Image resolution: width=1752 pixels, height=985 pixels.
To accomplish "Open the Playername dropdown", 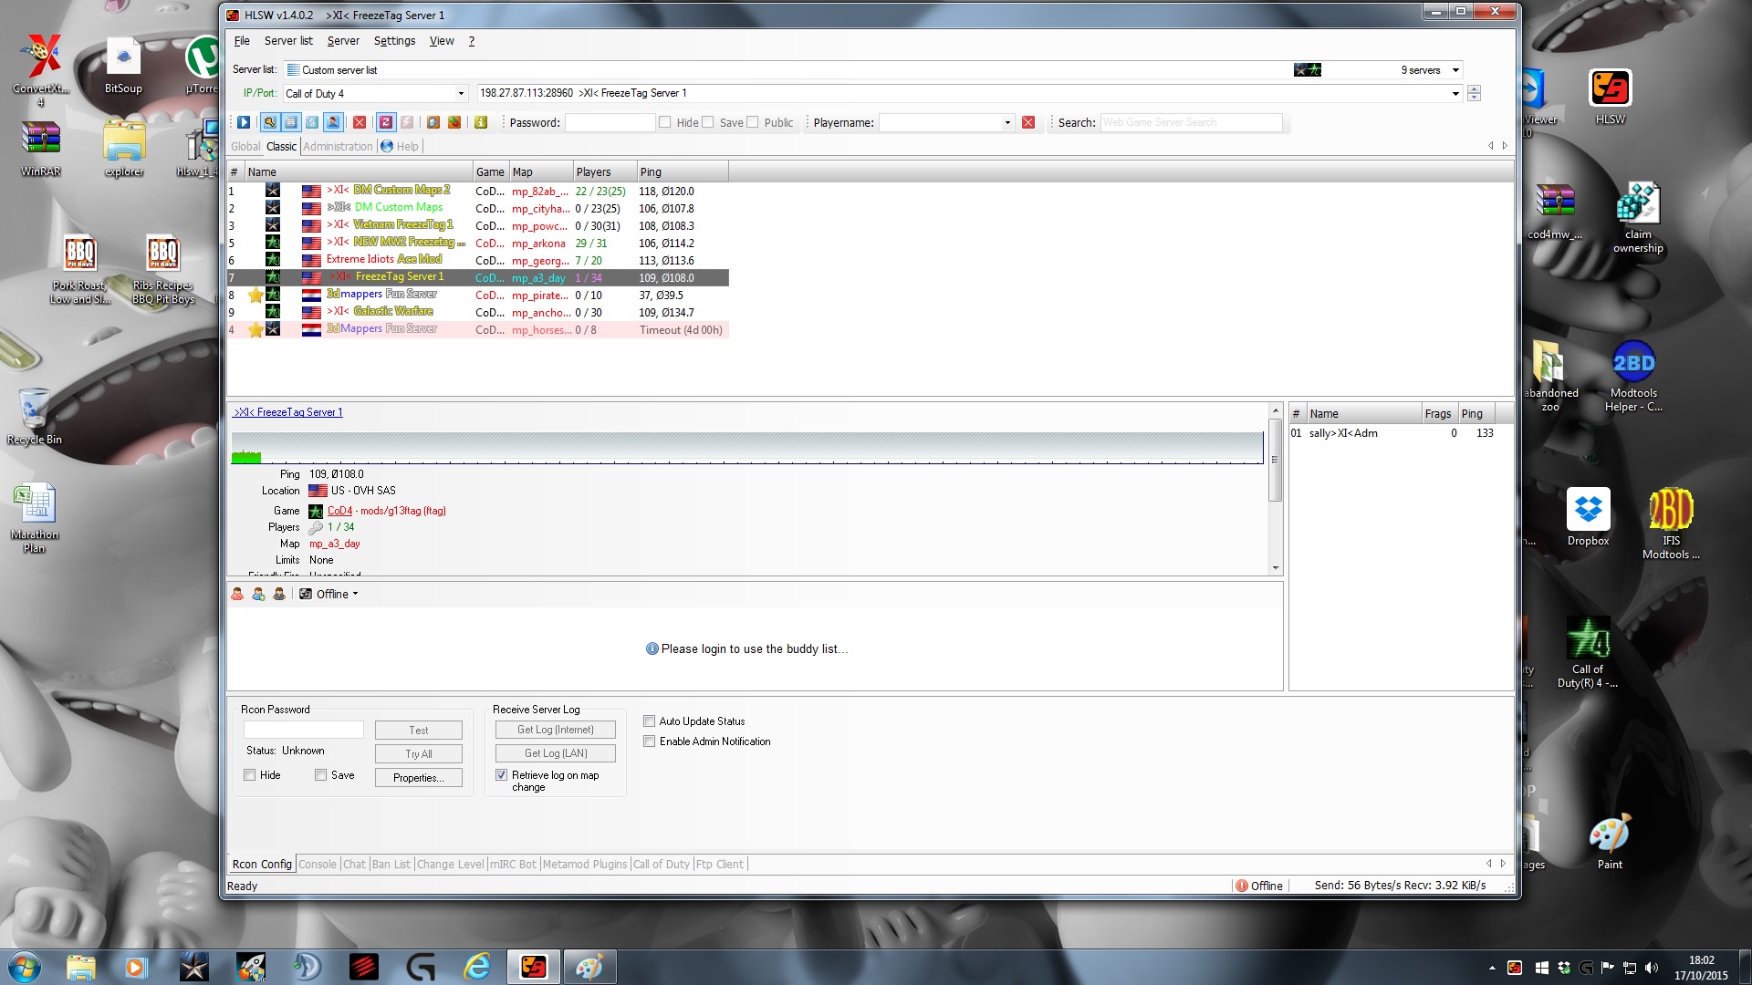I will [1007, 122].
